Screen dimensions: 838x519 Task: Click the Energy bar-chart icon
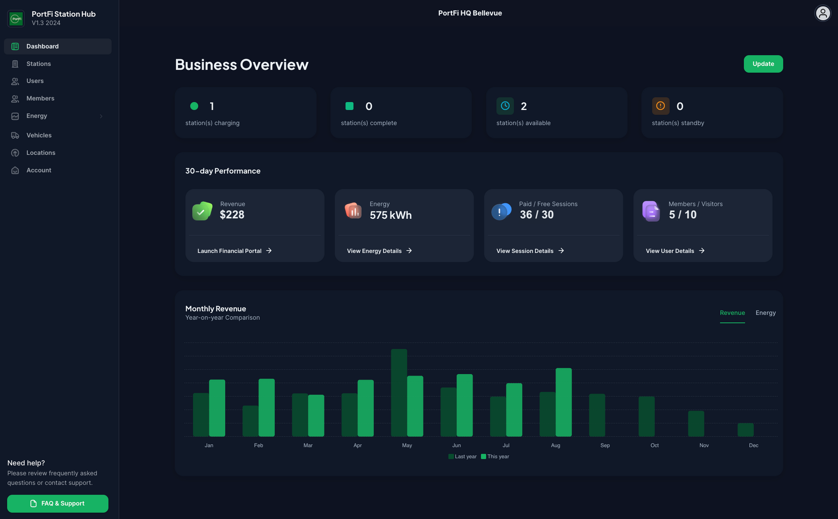(x=353, y=211)
